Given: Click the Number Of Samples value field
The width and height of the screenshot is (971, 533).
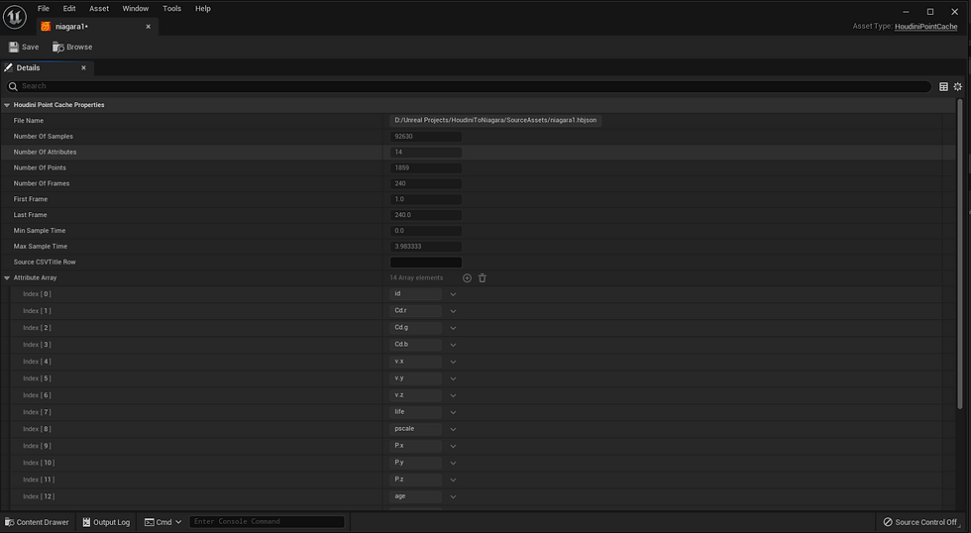Looking at the screenshot, I should tap(426, 136).
